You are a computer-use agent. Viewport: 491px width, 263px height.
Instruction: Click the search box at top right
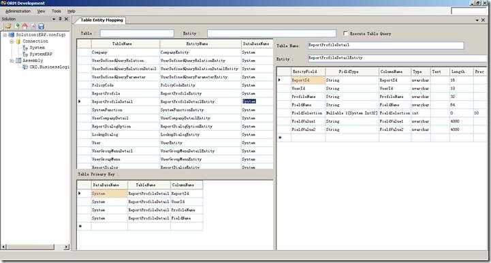pyautogui.click(x=469, y=11)
